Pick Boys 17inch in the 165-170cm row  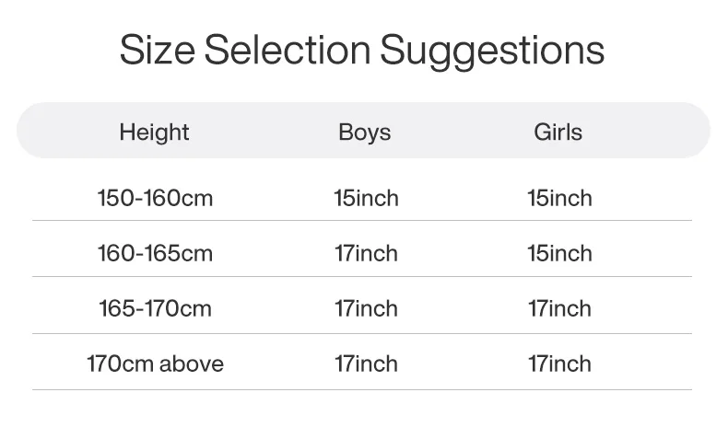(366, 308)
